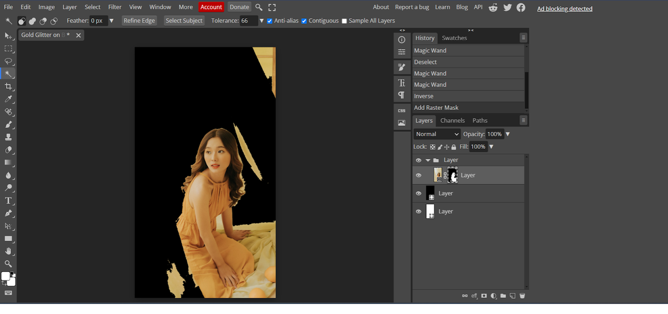
Task: Add raster mask from layers panel footer
Action: 484,296
